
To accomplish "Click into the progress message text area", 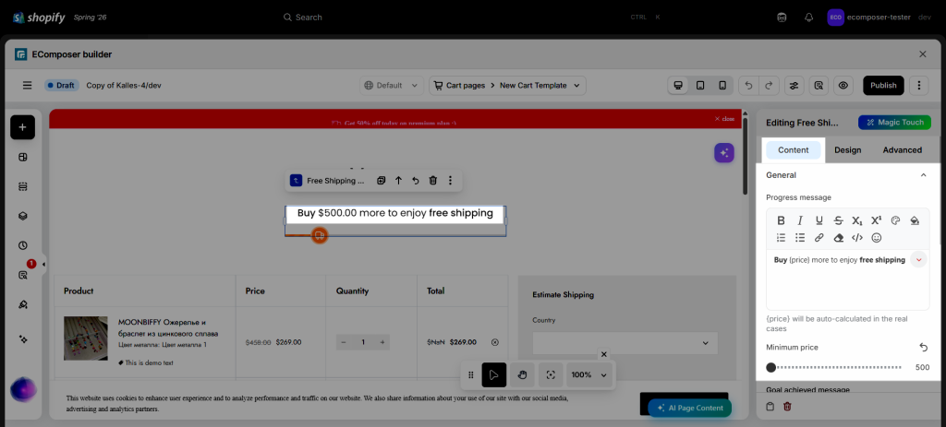I will (848, 280).
